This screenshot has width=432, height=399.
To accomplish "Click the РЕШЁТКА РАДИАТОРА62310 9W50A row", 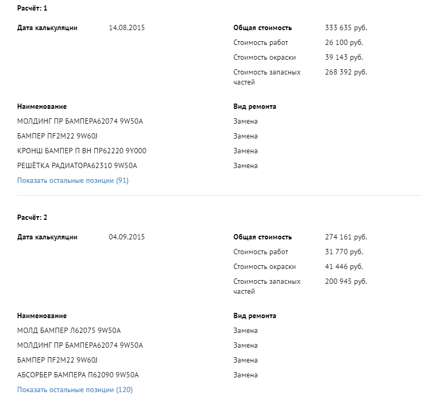I will click(x=77, y=166).
